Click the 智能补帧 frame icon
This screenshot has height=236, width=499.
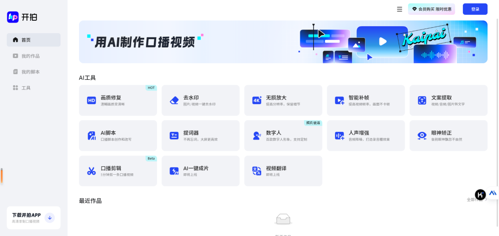tap(340, 100)
